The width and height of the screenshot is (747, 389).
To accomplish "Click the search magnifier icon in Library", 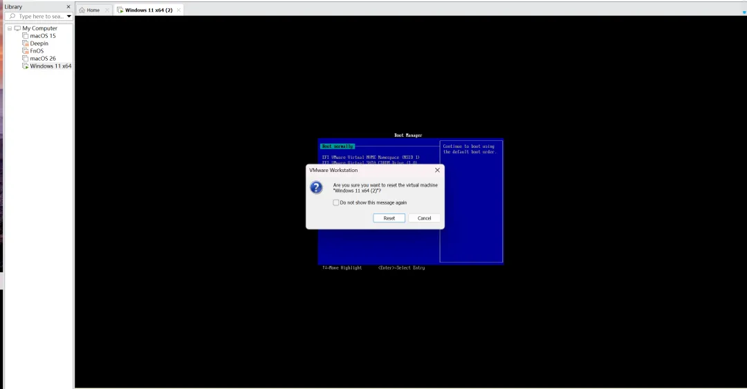I will click(x=12, y=16).
